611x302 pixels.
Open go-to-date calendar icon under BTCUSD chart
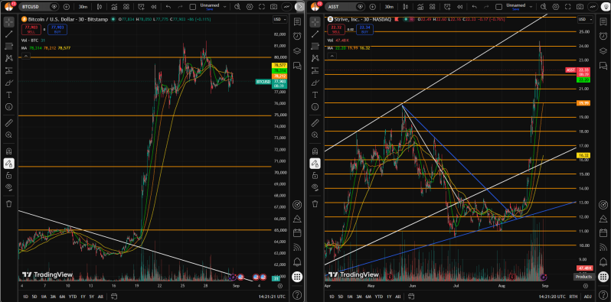coord(114,296)
